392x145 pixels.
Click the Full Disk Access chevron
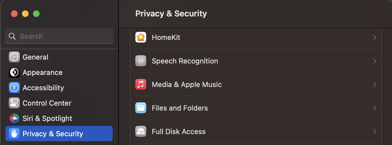374,131
